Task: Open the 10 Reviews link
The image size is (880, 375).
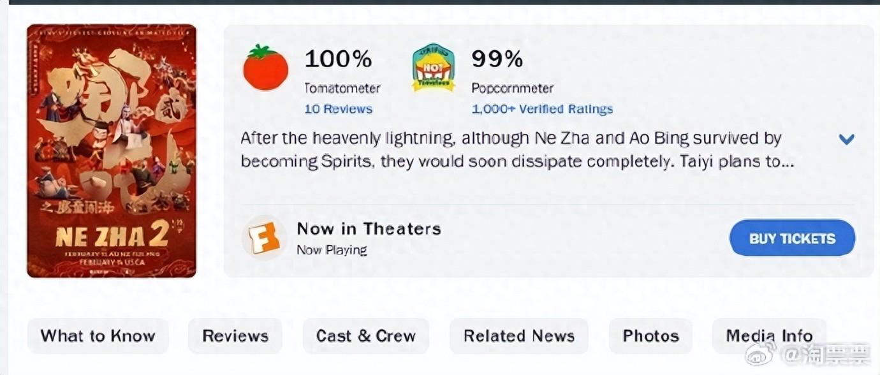Action: click(x=338, y=109)
